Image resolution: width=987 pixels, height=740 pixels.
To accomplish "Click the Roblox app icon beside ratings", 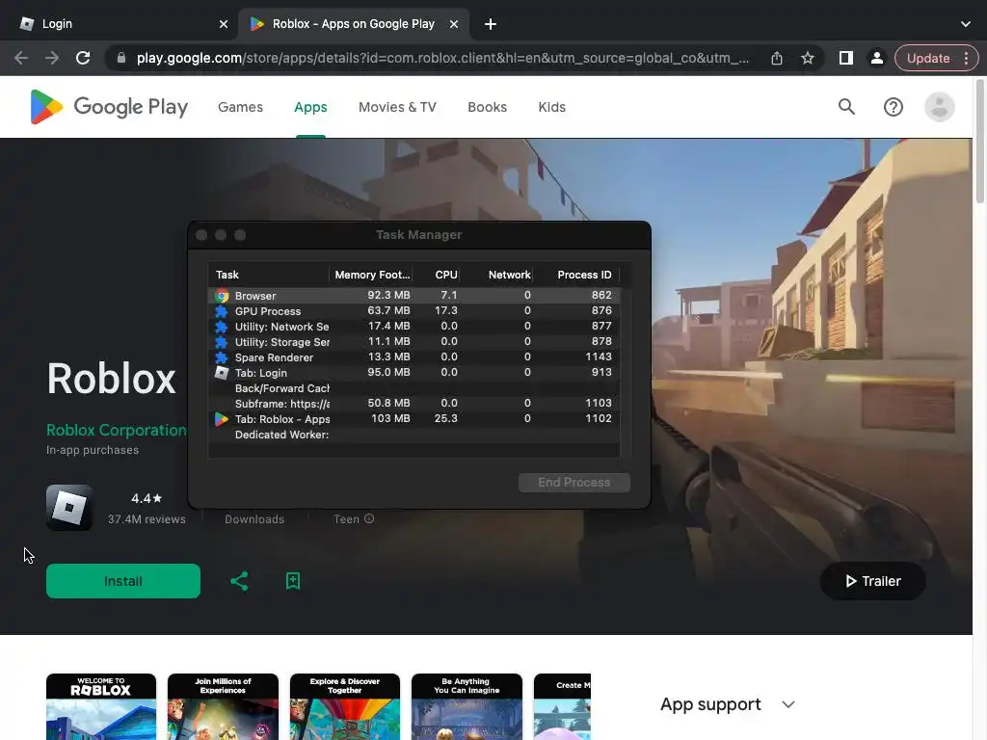I will coord(69,508).
